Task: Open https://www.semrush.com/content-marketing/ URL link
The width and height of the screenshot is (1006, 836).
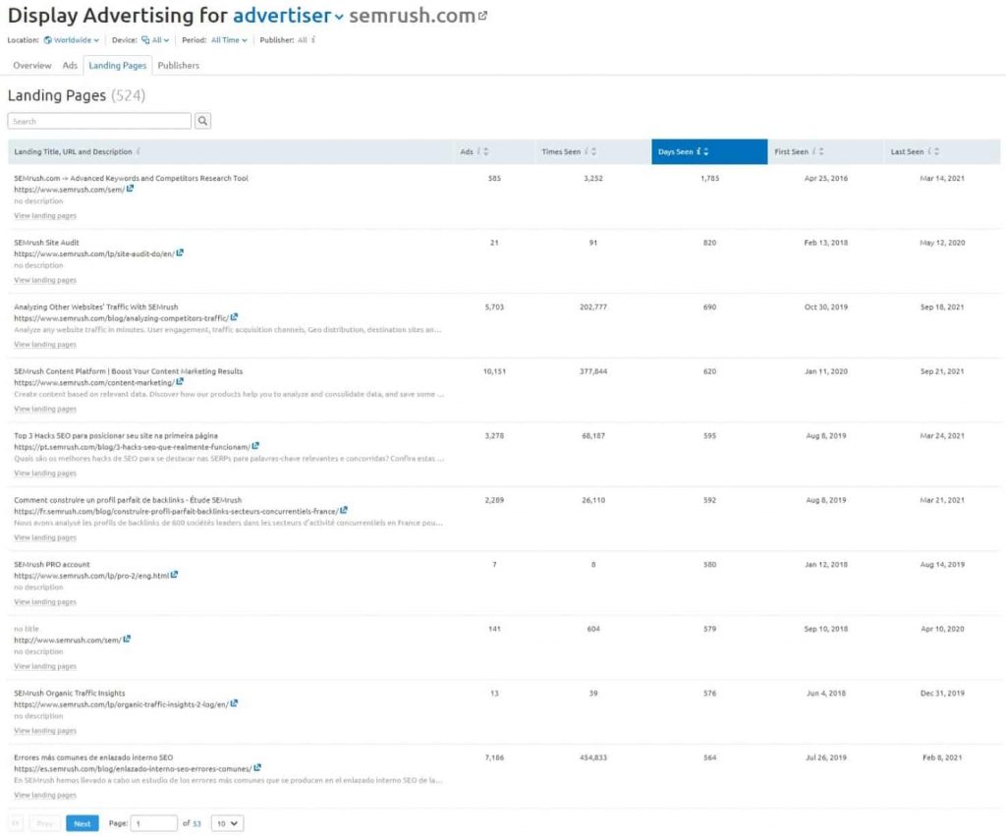Action: click(94, 382)
